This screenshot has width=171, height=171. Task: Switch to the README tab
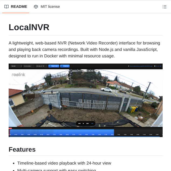16,7
